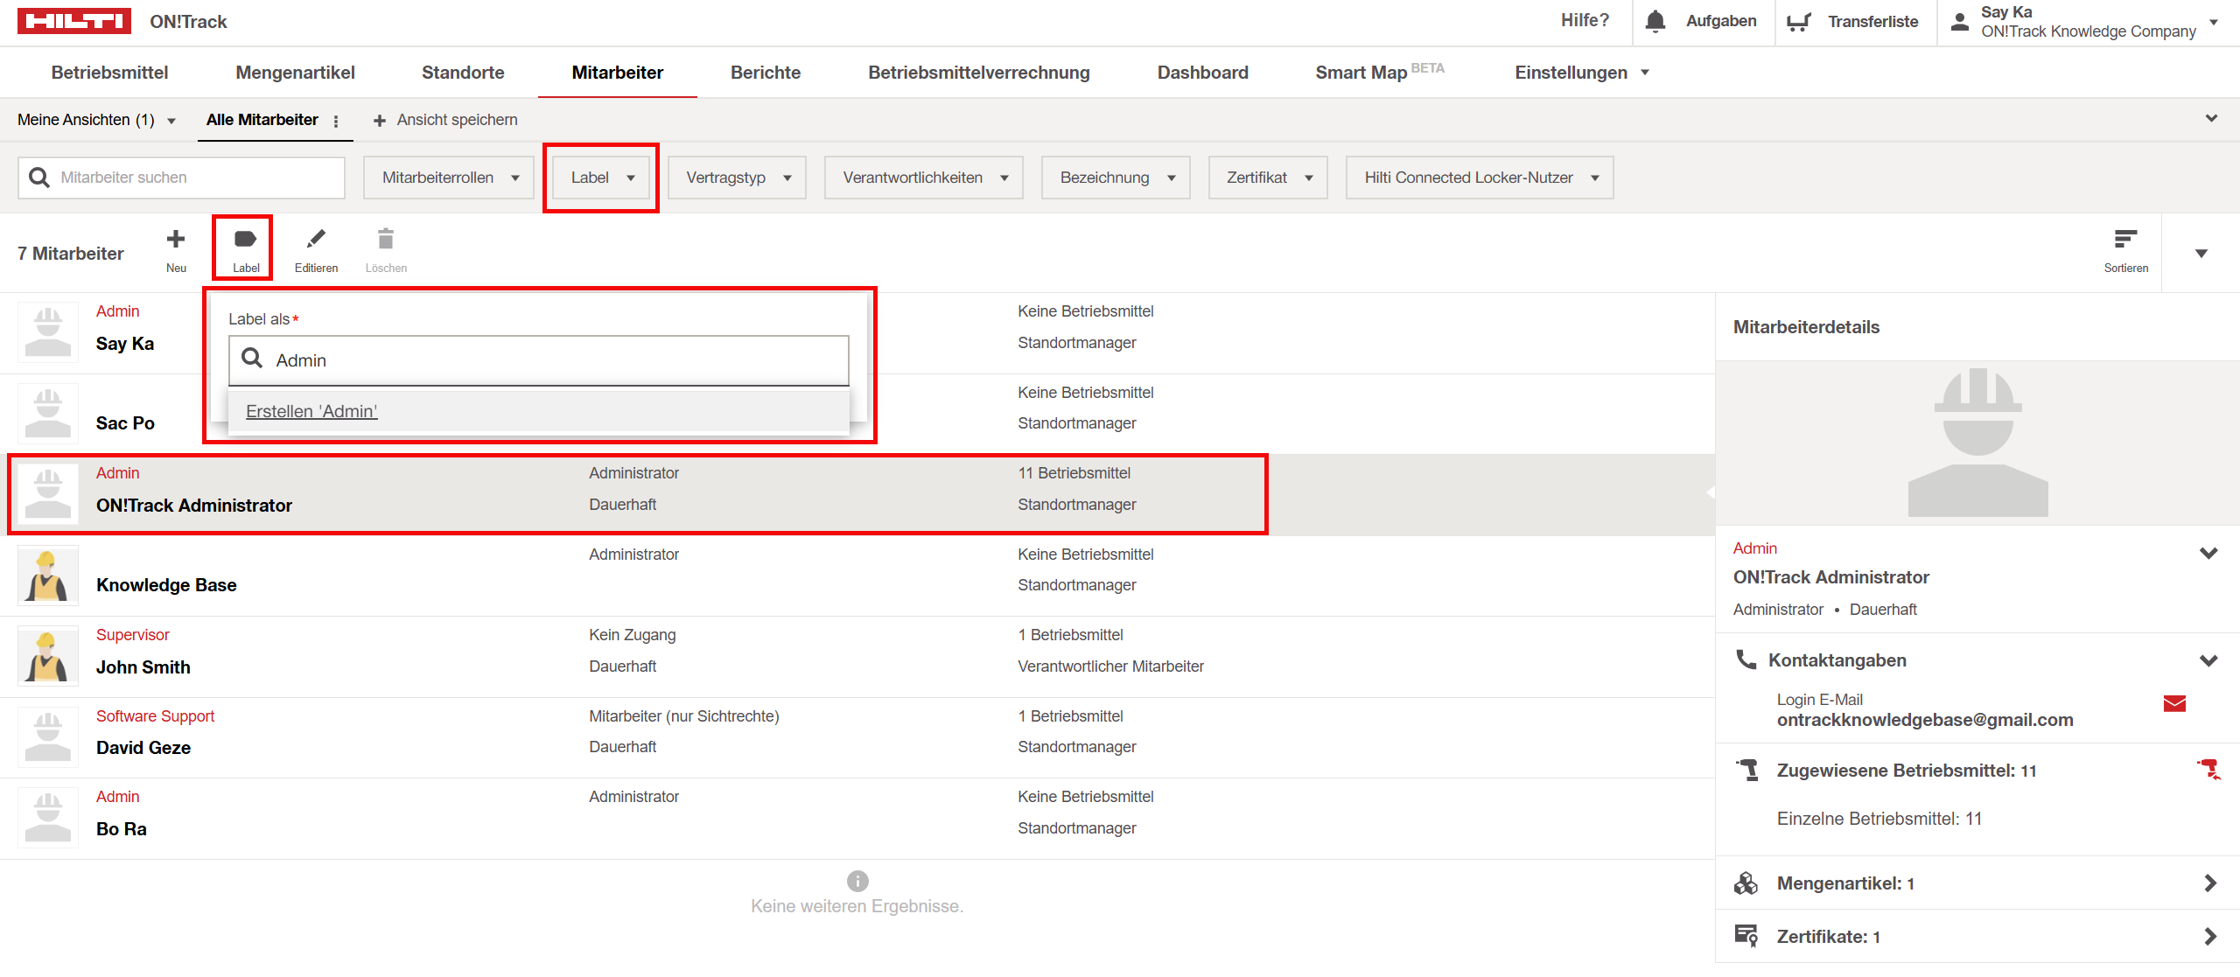The height and width of the screenshot is (977, 2240).
Task: Open the Mitarbeiterrollen filter dropdown
Action: pos(449,178)
